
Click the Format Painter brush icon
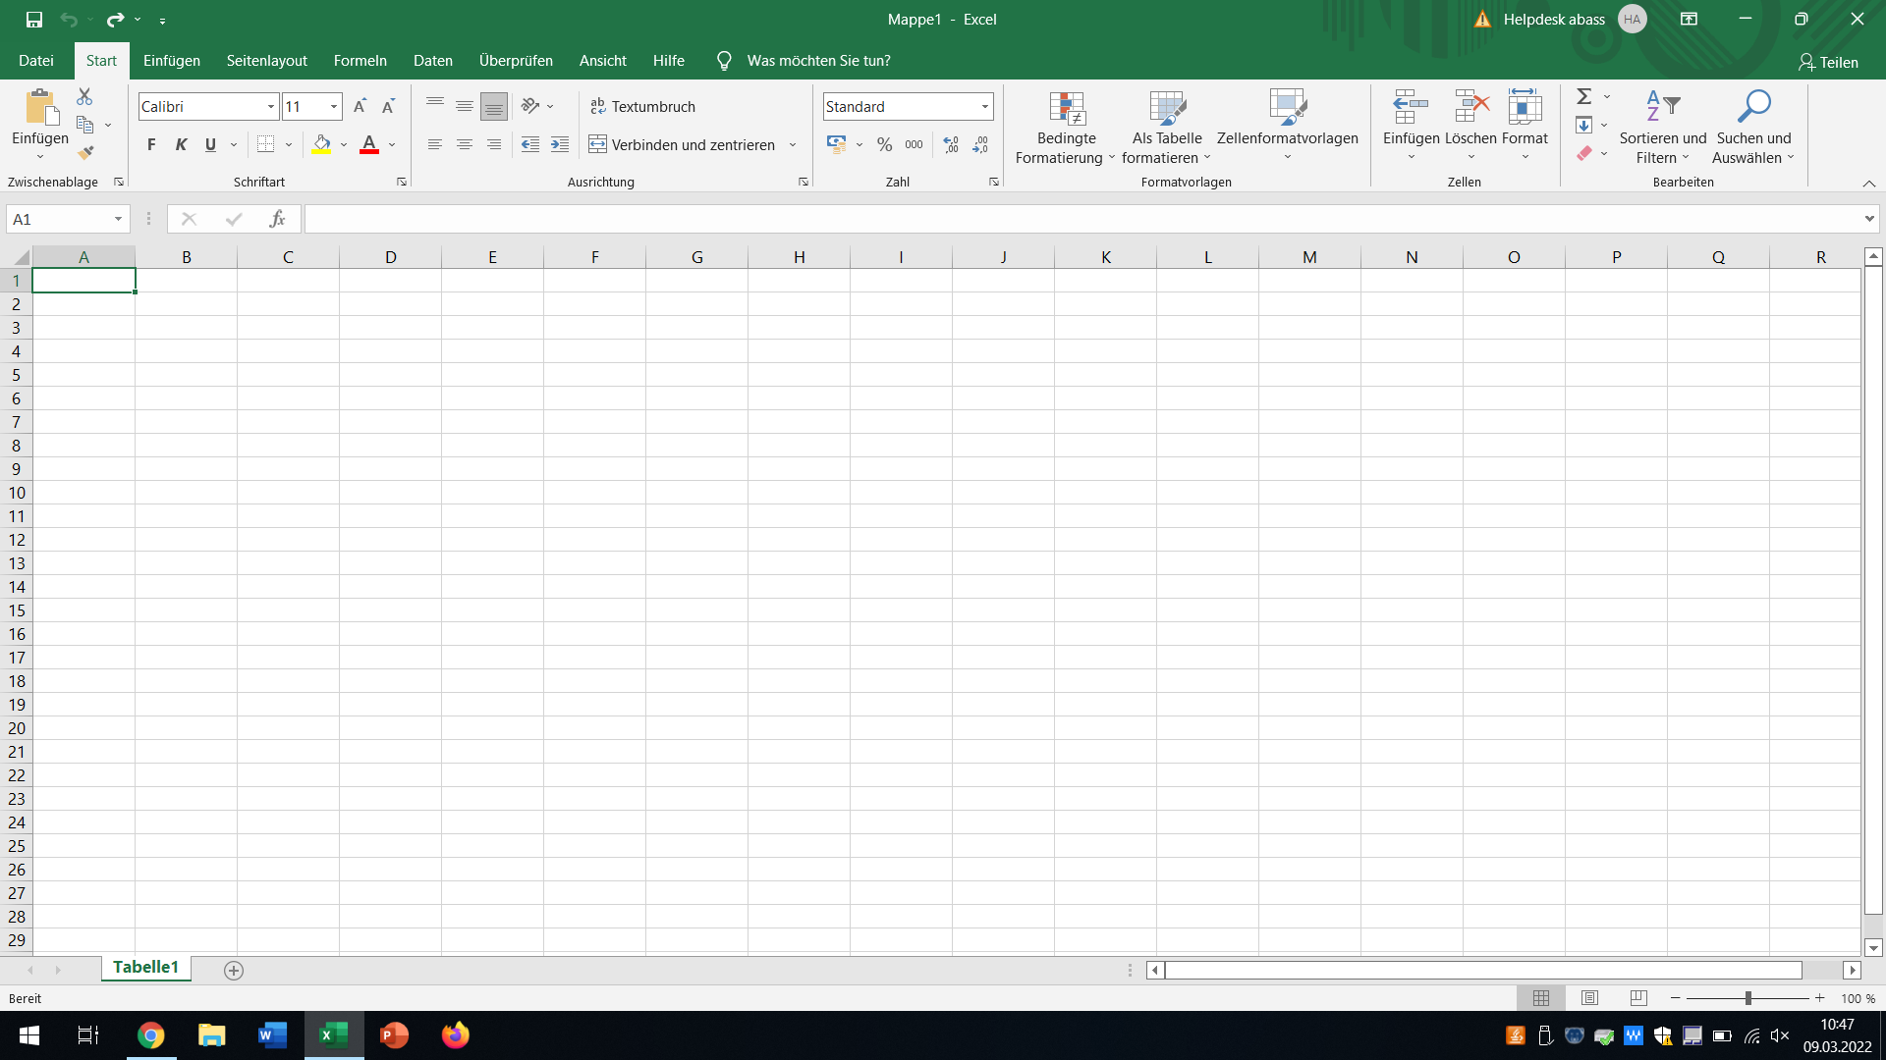(x=85, y=153)
